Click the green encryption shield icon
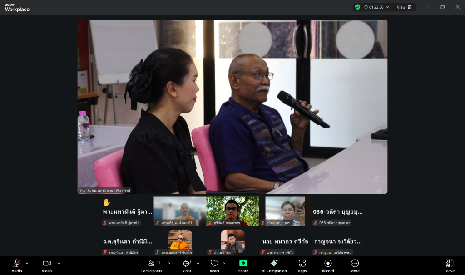 coord(358,7)
